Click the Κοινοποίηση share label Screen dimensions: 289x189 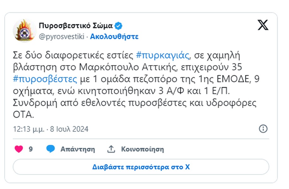(143, 149)
